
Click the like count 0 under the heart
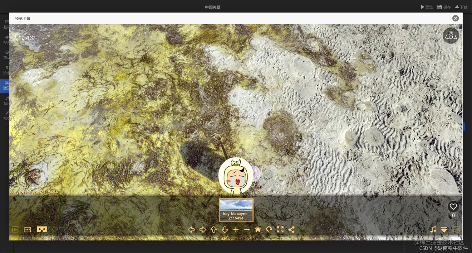point(453,215)
